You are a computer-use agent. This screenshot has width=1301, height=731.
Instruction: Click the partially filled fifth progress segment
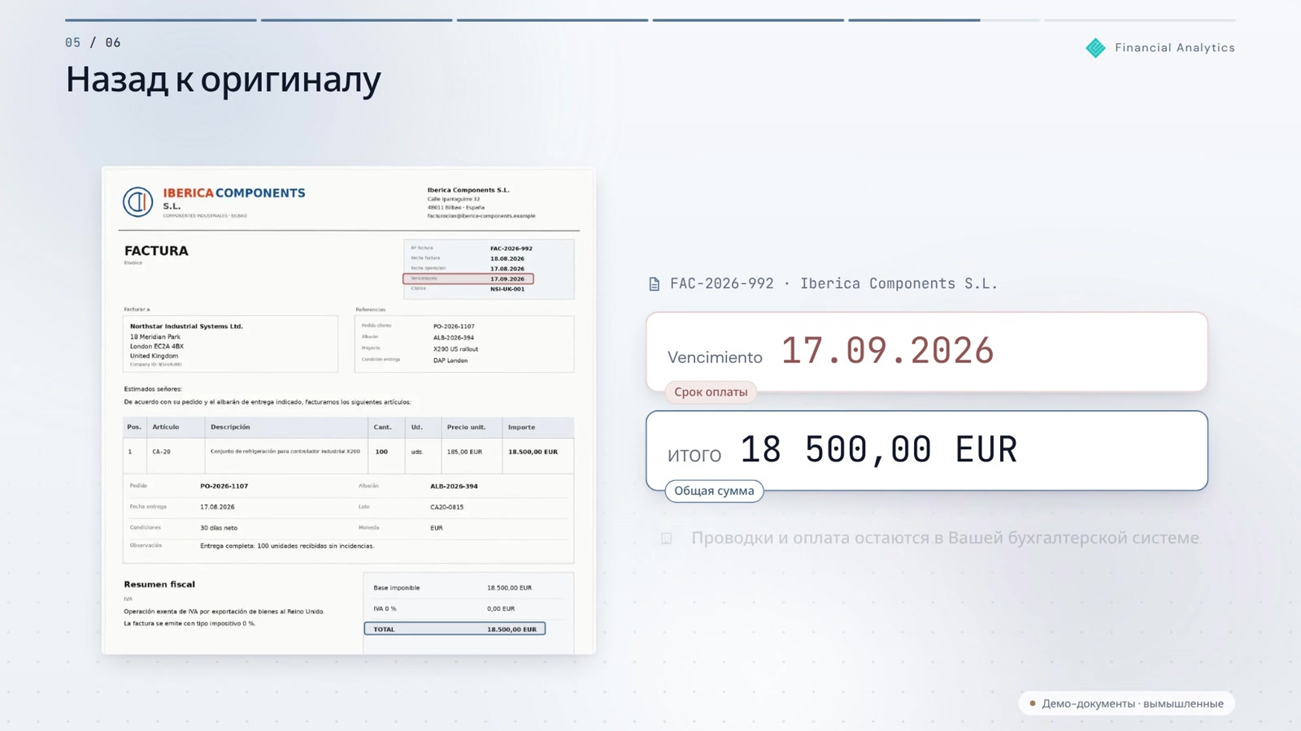[944, 19]
